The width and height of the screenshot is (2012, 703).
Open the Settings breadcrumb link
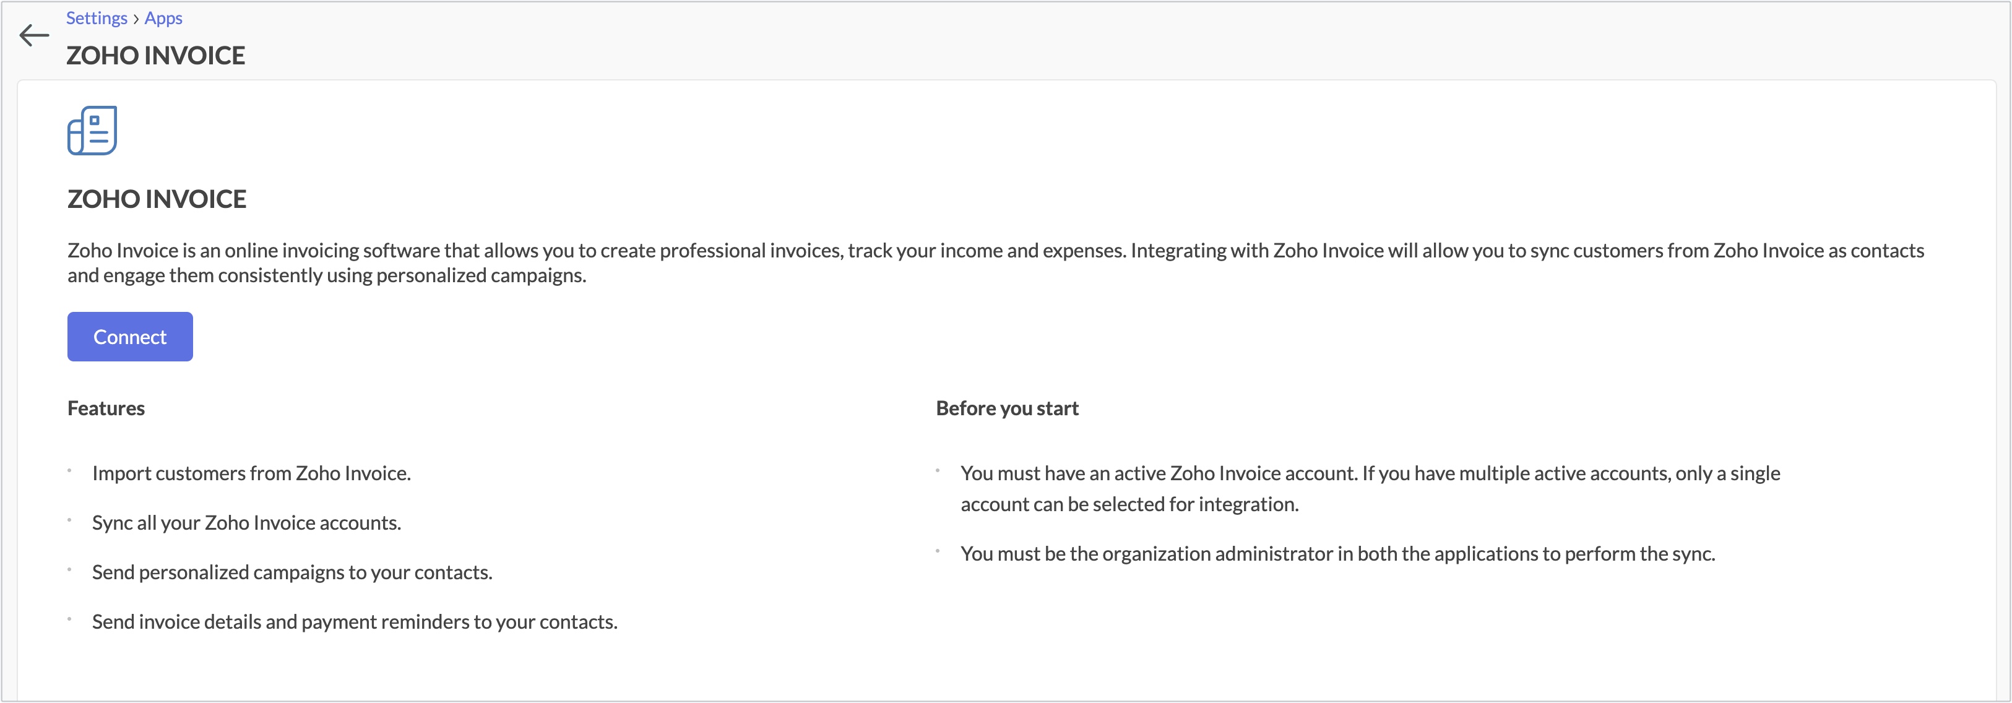tap(96, 18)
